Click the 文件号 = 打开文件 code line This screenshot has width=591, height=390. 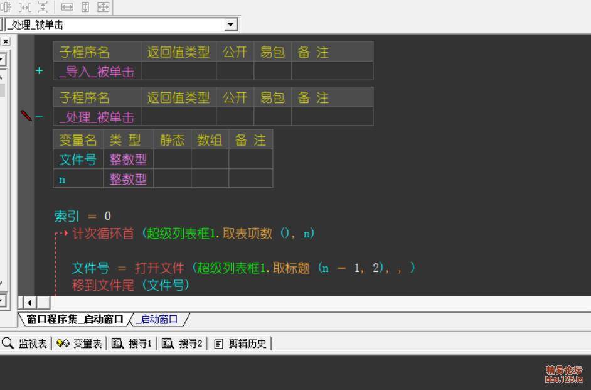pos(243,268)
